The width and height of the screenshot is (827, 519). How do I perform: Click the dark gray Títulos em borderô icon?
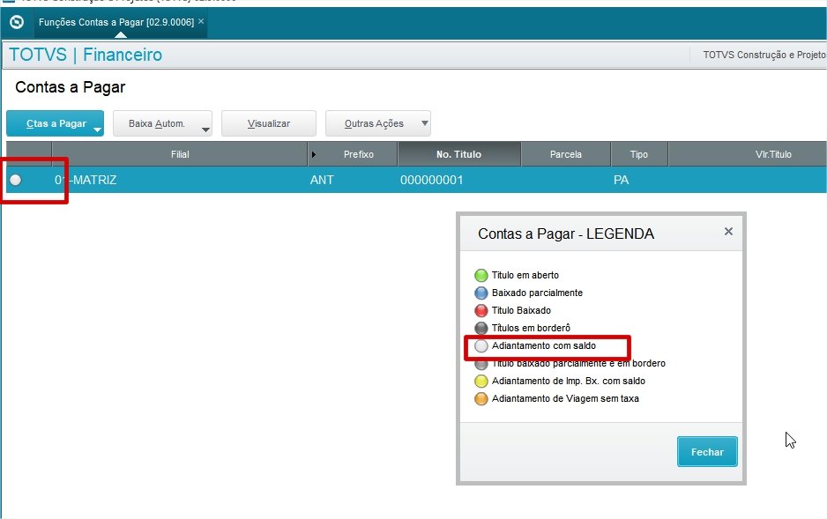pos(481,329)
